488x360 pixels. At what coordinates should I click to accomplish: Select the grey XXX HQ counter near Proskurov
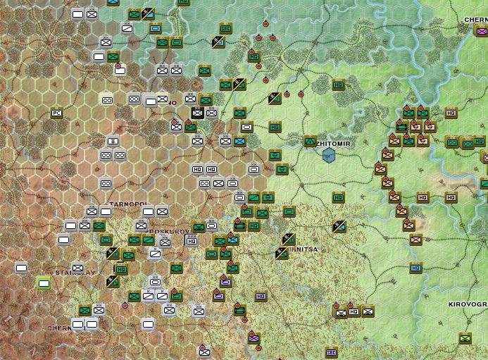192,240
